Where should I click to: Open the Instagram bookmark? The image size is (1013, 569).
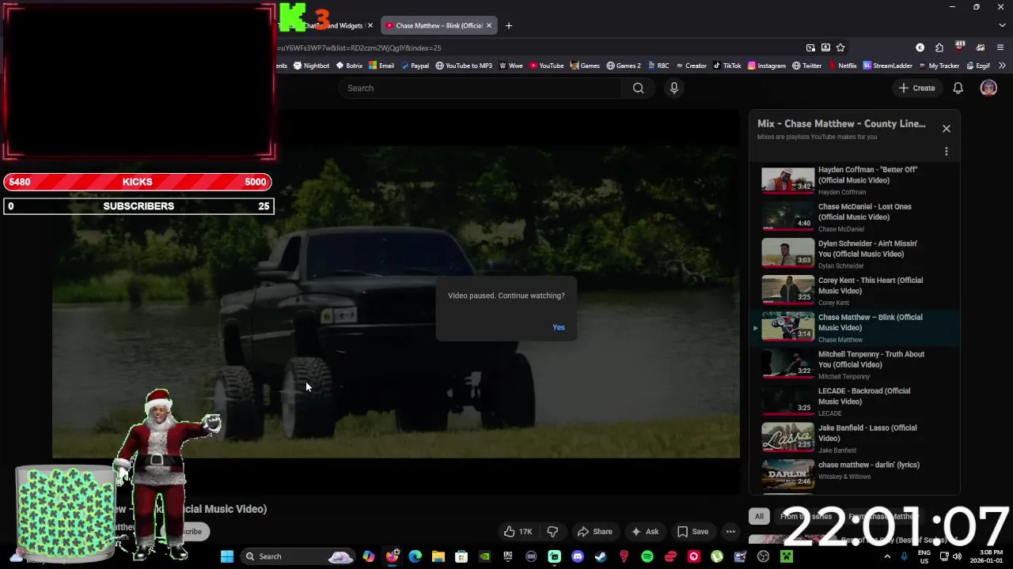click(767, 66)
